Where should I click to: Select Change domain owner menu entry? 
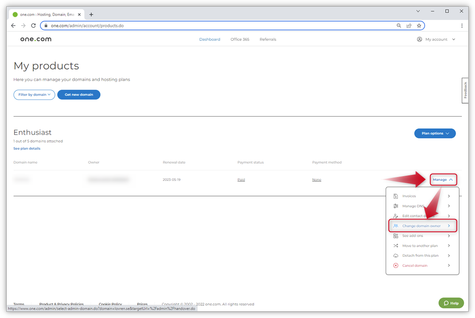pyautogui.click(x=422, y=226)
